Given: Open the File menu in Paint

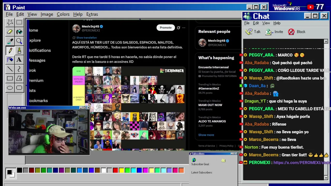Looking at the screenshot, I should click(9, 14).
